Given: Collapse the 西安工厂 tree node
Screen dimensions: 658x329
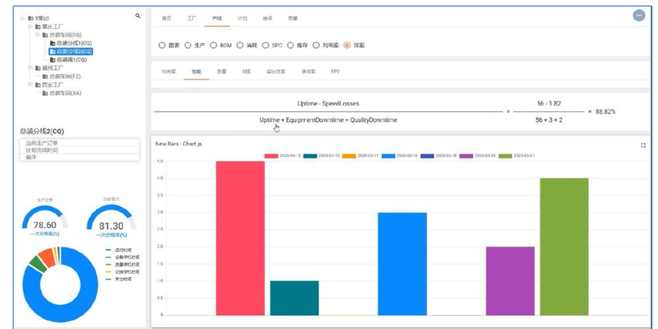Looking at the screenshot, I should [x=30, y=85].
